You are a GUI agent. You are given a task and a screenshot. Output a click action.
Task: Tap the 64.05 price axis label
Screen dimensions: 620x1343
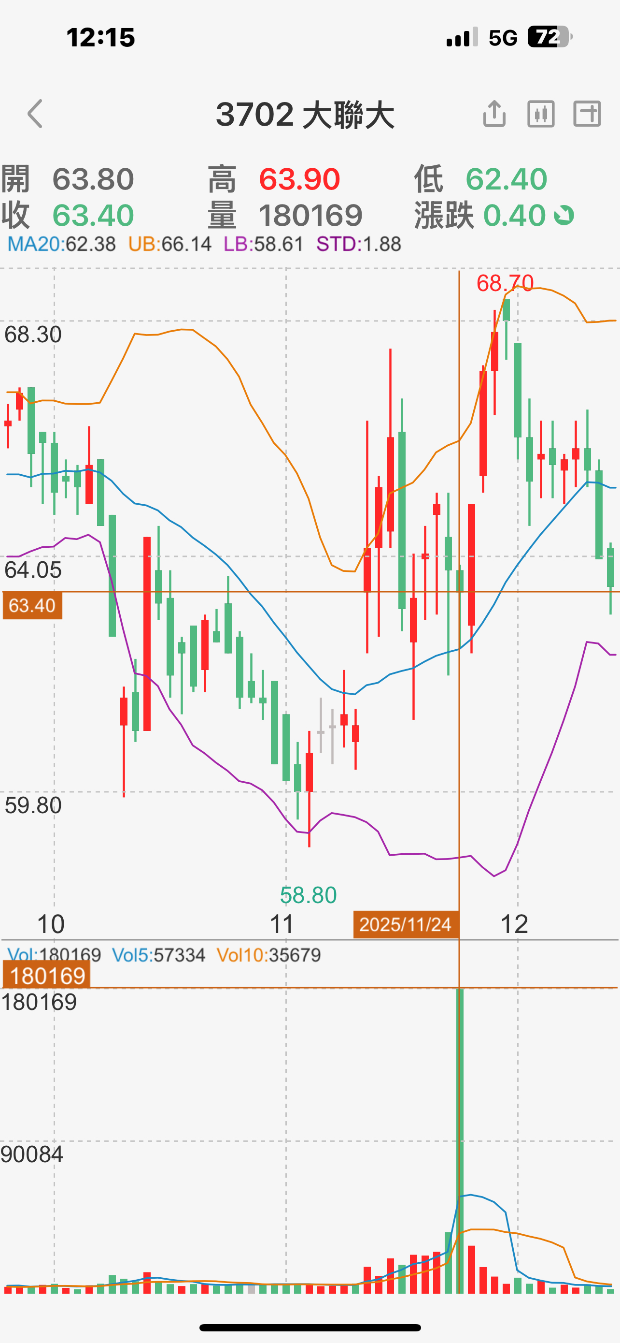point(33,569)
